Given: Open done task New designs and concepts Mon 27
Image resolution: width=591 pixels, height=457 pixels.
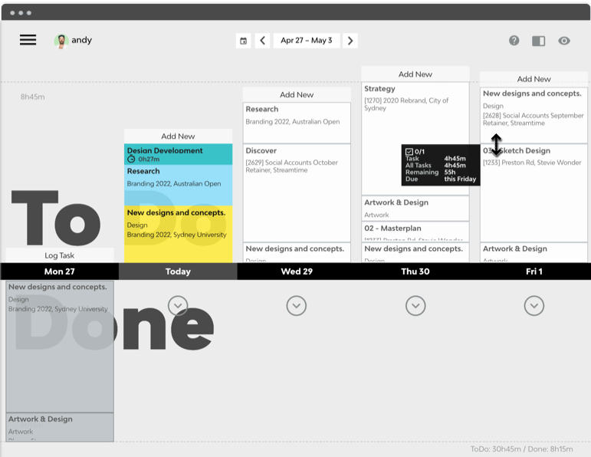Looking at the screenshot, I should coord(60,347).
